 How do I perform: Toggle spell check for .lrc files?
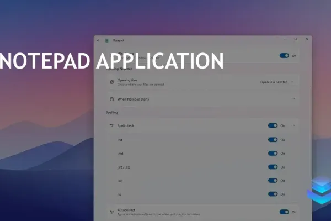[273, 181]
